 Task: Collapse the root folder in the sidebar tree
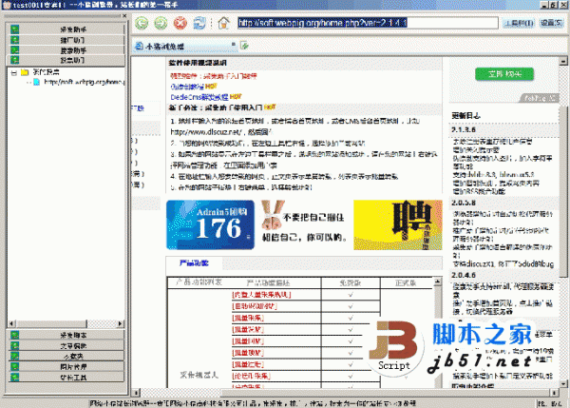pyautogui.click(x=14, y=72)
